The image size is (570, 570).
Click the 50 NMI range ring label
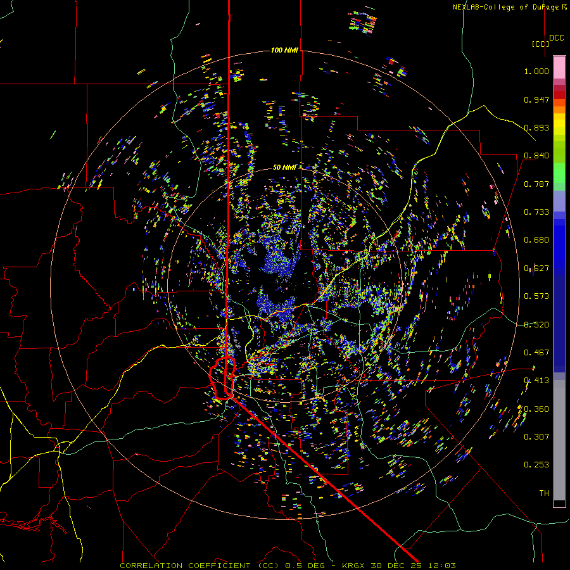pyautogui.click(x=284, y=167)
